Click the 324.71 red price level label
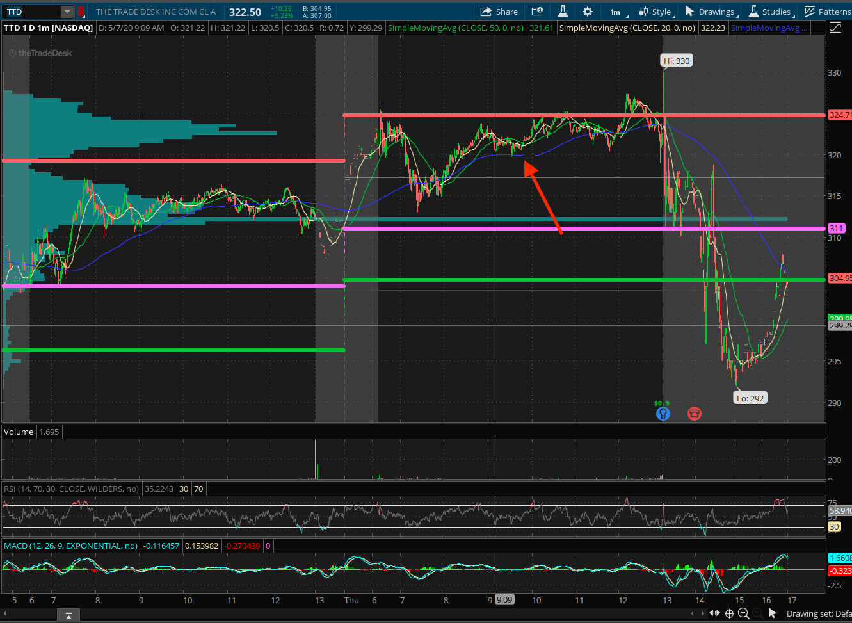This screenshot has height=623, width=852. pyautogui.click(x=839, y=115)
